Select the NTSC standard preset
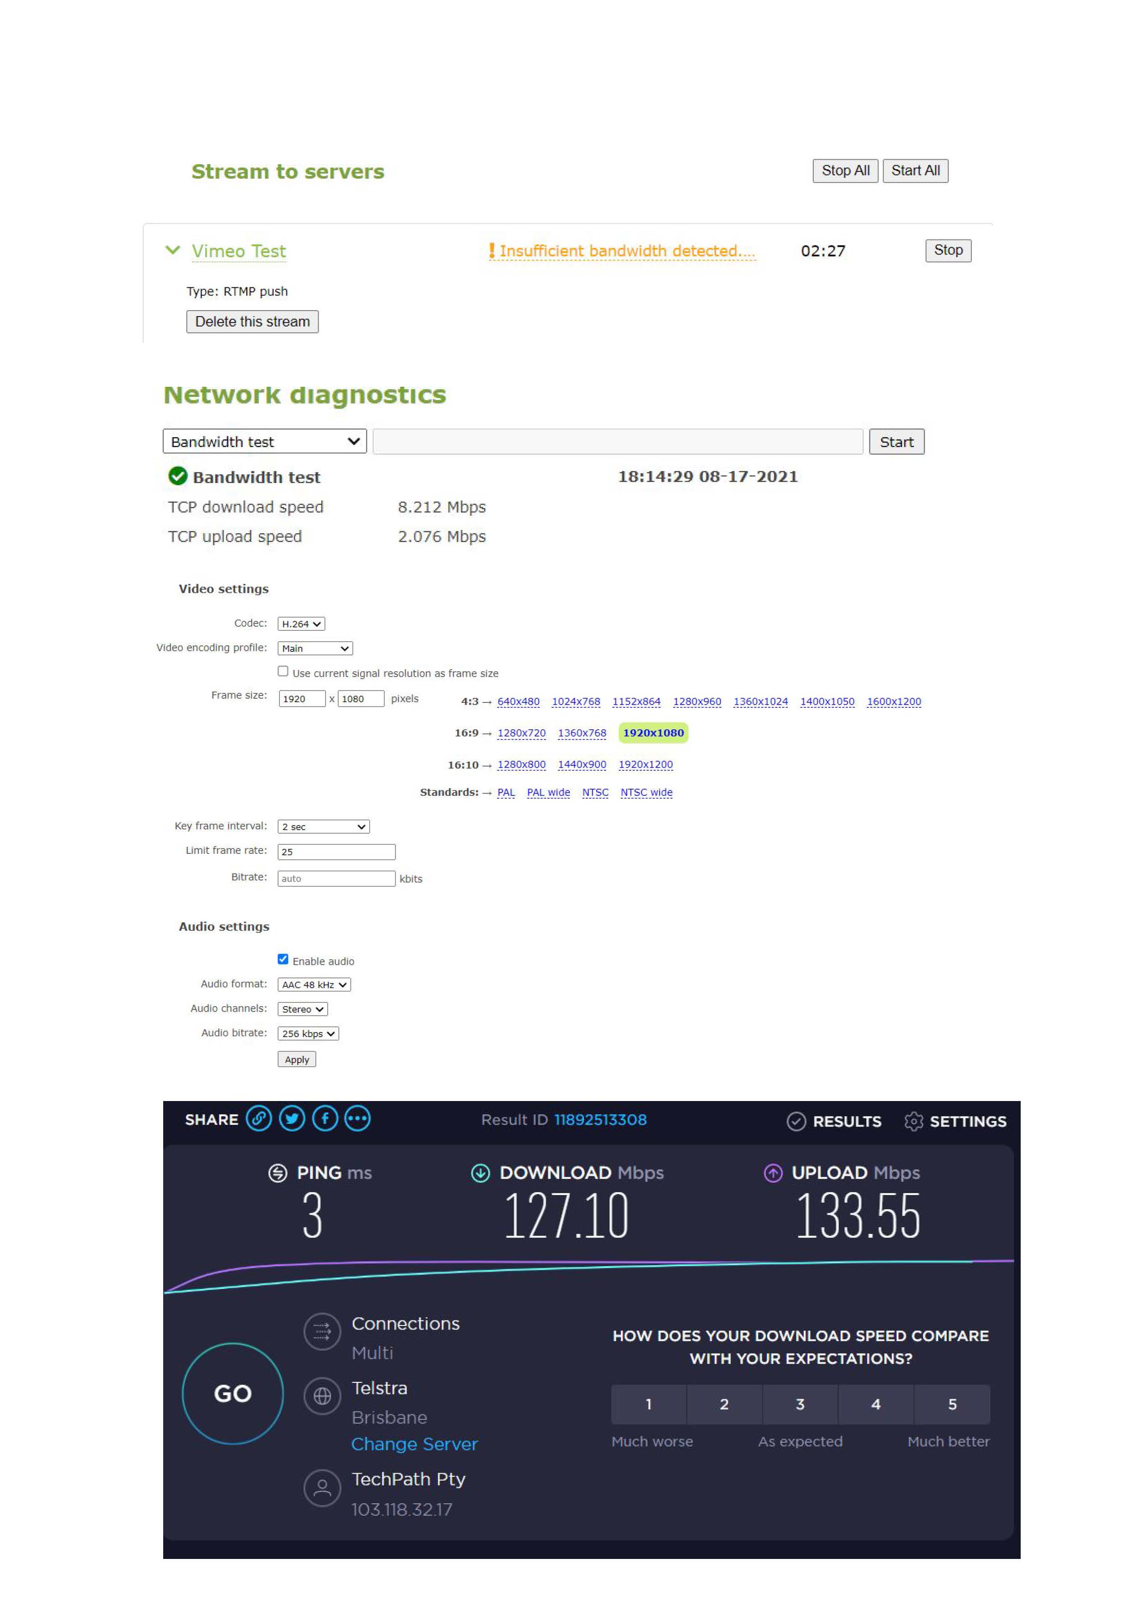1131x1600 pixels. point(595,792)
